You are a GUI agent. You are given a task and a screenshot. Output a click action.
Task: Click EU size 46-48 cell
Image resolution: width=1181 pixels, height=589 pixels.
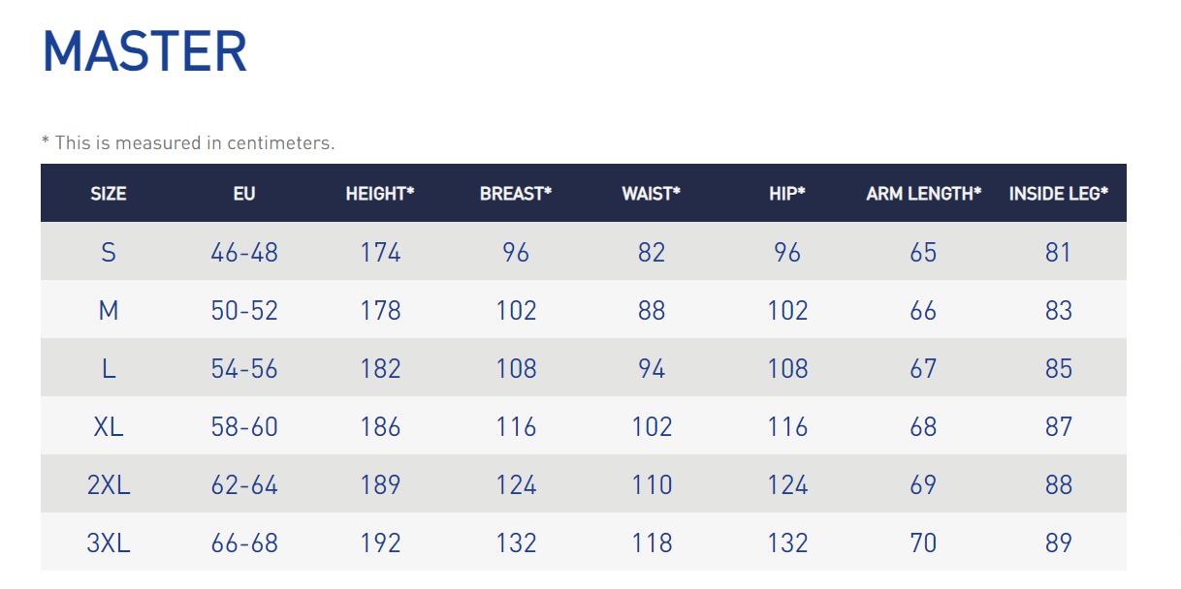[244, 253]
